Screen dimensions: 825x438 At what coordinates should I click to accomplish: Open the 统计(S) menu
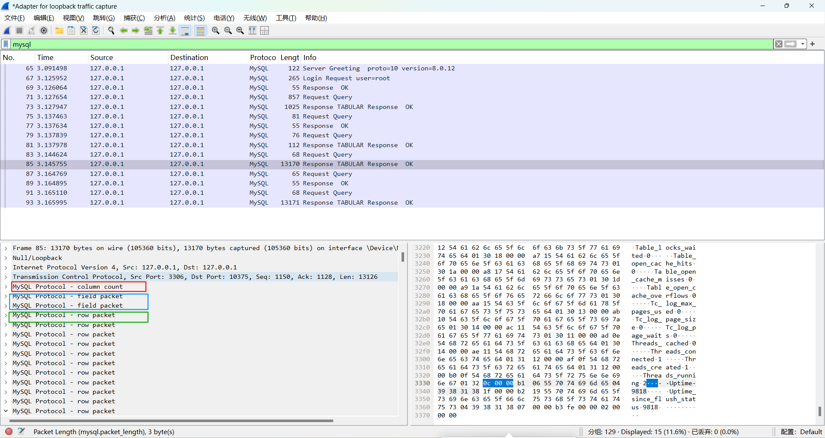tap(194, 18)
